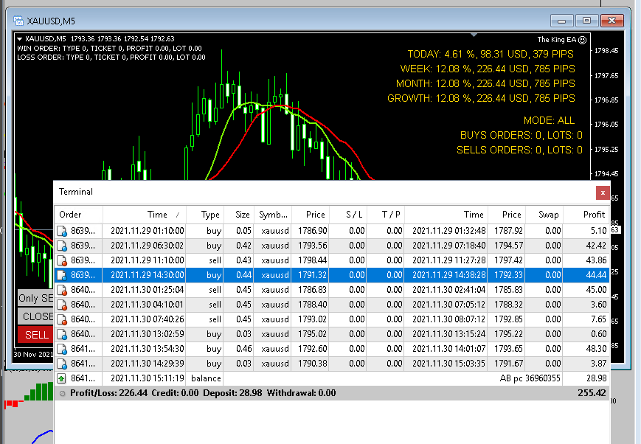Click the balance deposit arrow icon
Image resolution: width=641 pixels, height=444 pixels.
tap(61, 378)
